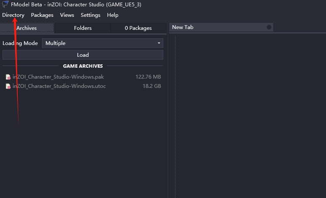The height and width of the screenshot is (198, 326).
Task: Open the Directory menu
Action: click(13, 15)
